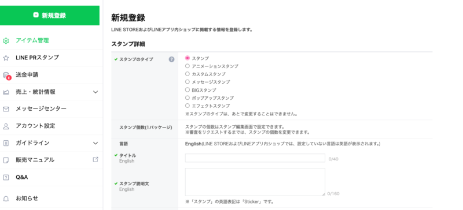Click the chart icon beside 売上・統計情報
Image resolution: width=463 pixels, height=210 pixels.
tap(6, 92)
